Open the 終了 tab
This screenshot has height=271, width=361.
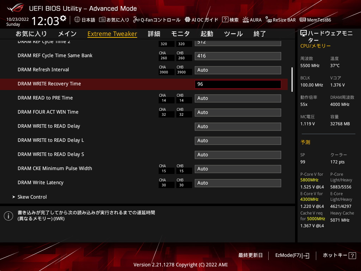click(x=260, y=34)
